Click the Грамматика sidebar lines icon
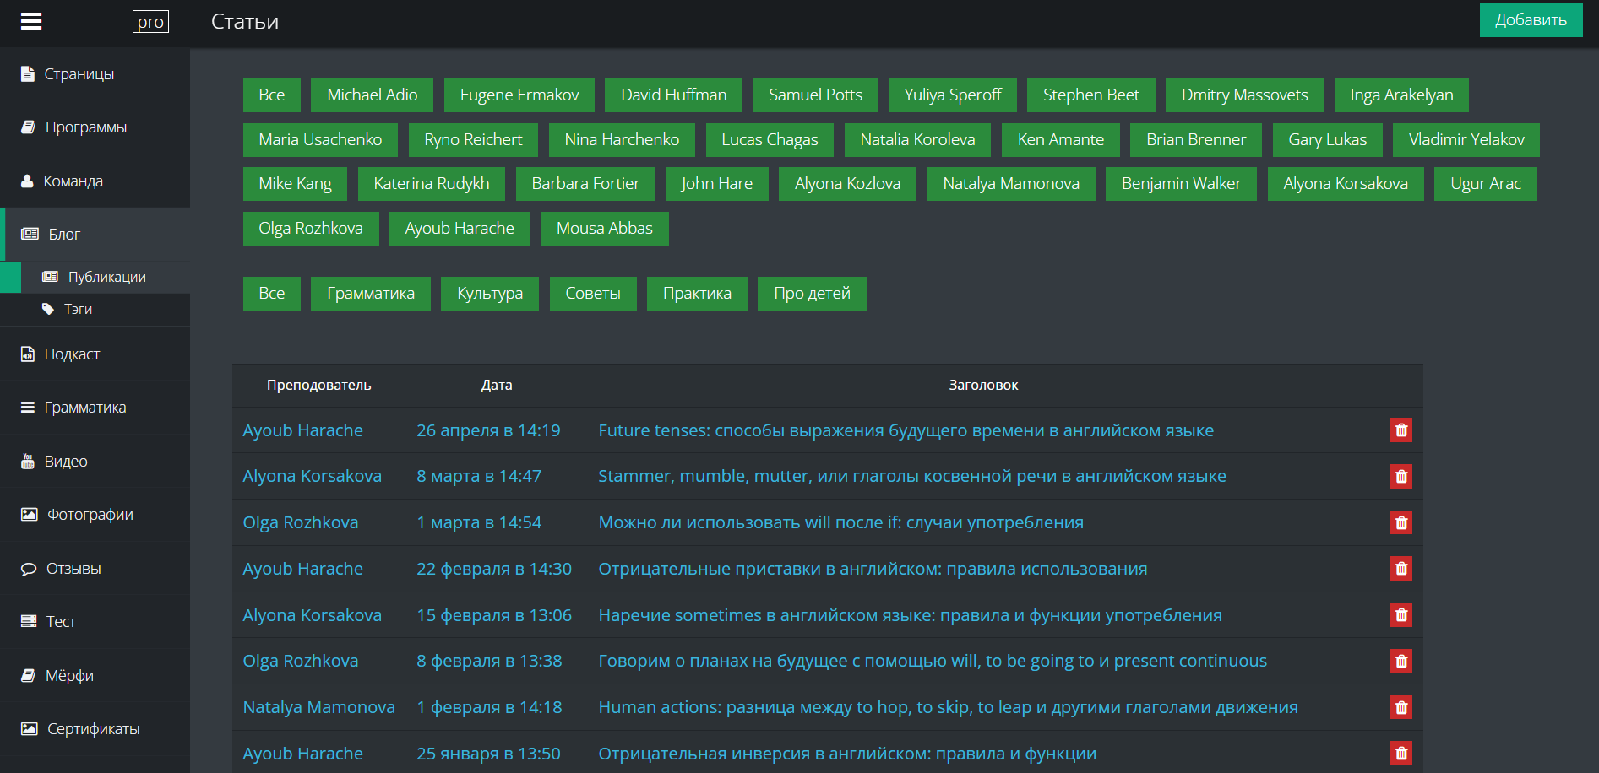Image resolution: width=1599 pixels, height=773 pixels. pos(28,408)
